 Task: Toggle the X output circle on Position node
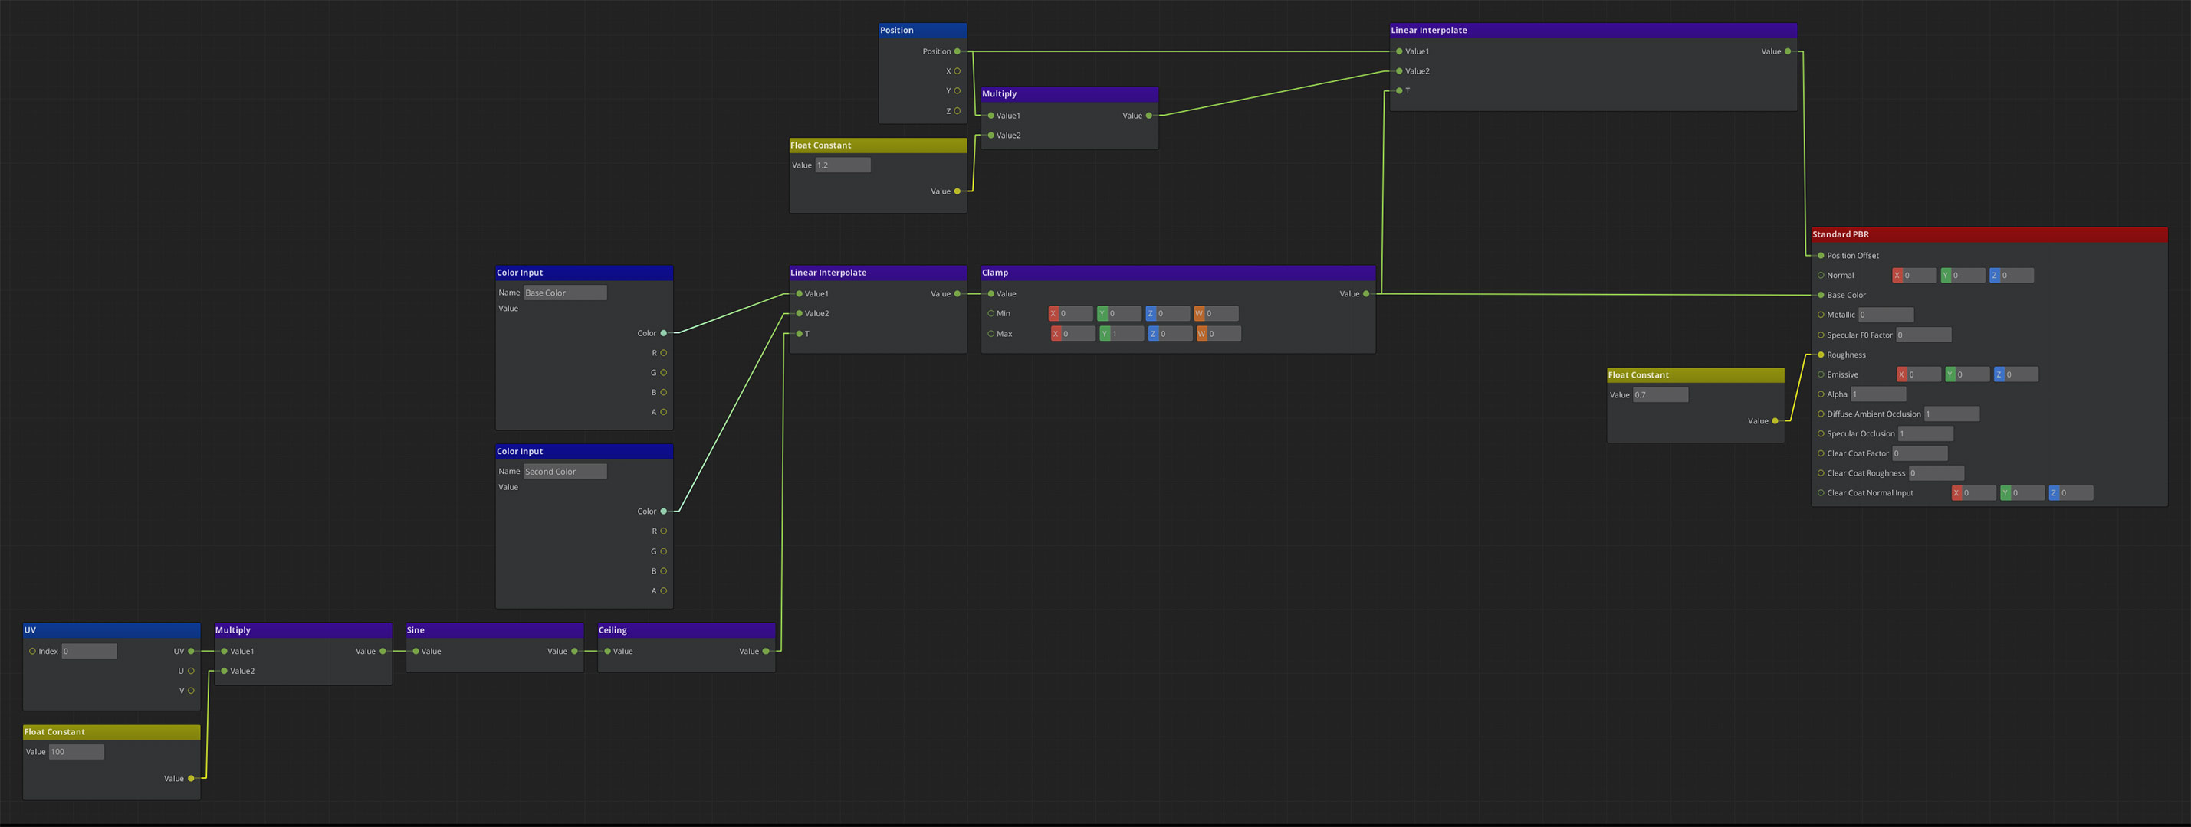(957, 70)
